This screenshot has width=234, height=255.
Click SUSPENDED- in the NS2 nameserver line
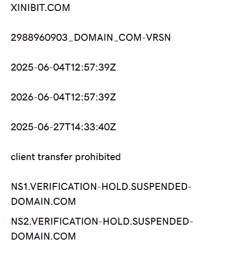[162, 222]
